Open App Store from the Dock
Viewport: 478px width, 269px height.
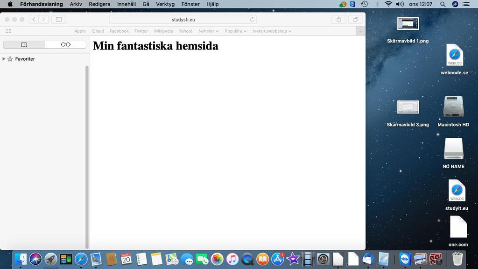tap(278, 259)
